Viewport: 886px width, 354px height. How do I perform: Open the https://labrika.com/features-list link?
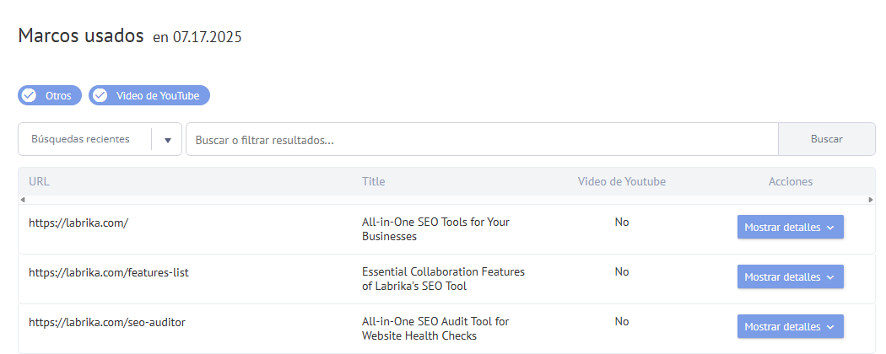click(x=109, y=273)
